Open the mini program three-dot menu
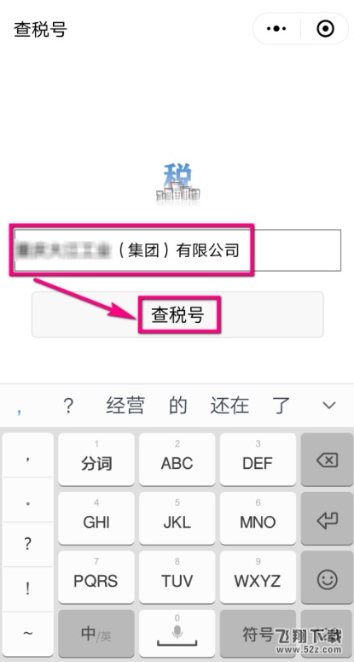This screenshot has width=354, height=662. (x=276, y=29)
